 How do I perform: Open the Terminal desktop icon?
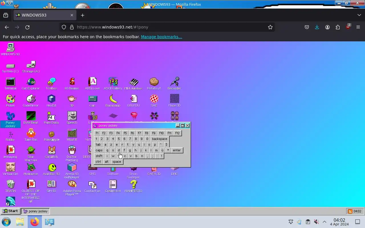(10, 84)
